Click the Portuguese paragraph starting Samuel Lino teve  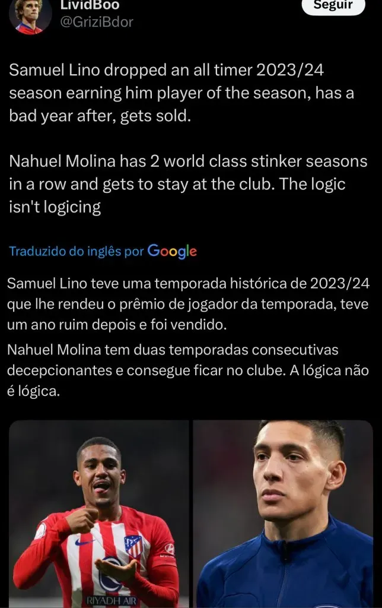coord(188,304)
